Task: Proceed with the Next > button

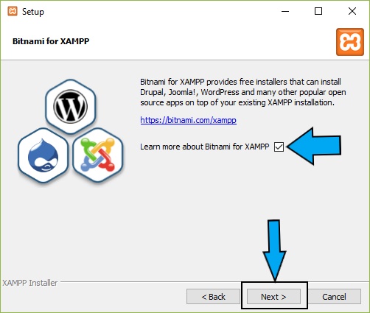Action: [x=273, y=297]
